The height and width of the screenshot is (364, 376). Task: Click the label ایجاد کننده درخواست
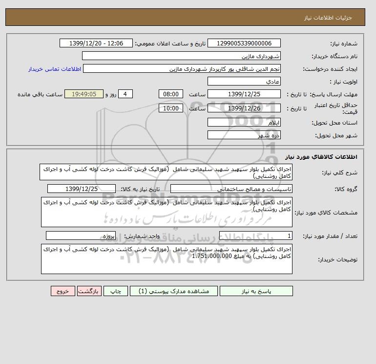pos(330,69)
